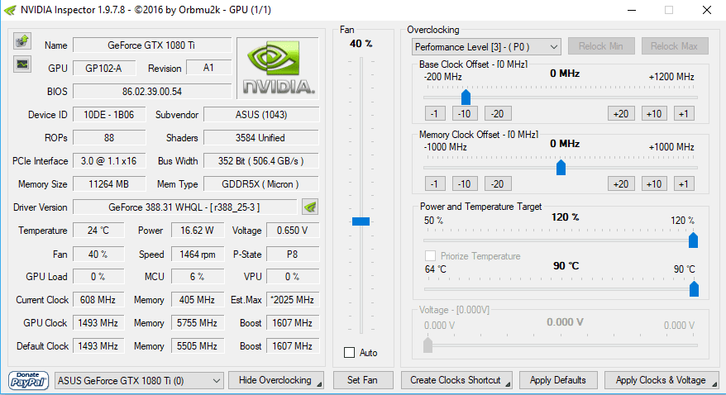Click -10 under Base Clock Offset
The width and height of the screenshot is (726, 395).
[x=465, y=113]
